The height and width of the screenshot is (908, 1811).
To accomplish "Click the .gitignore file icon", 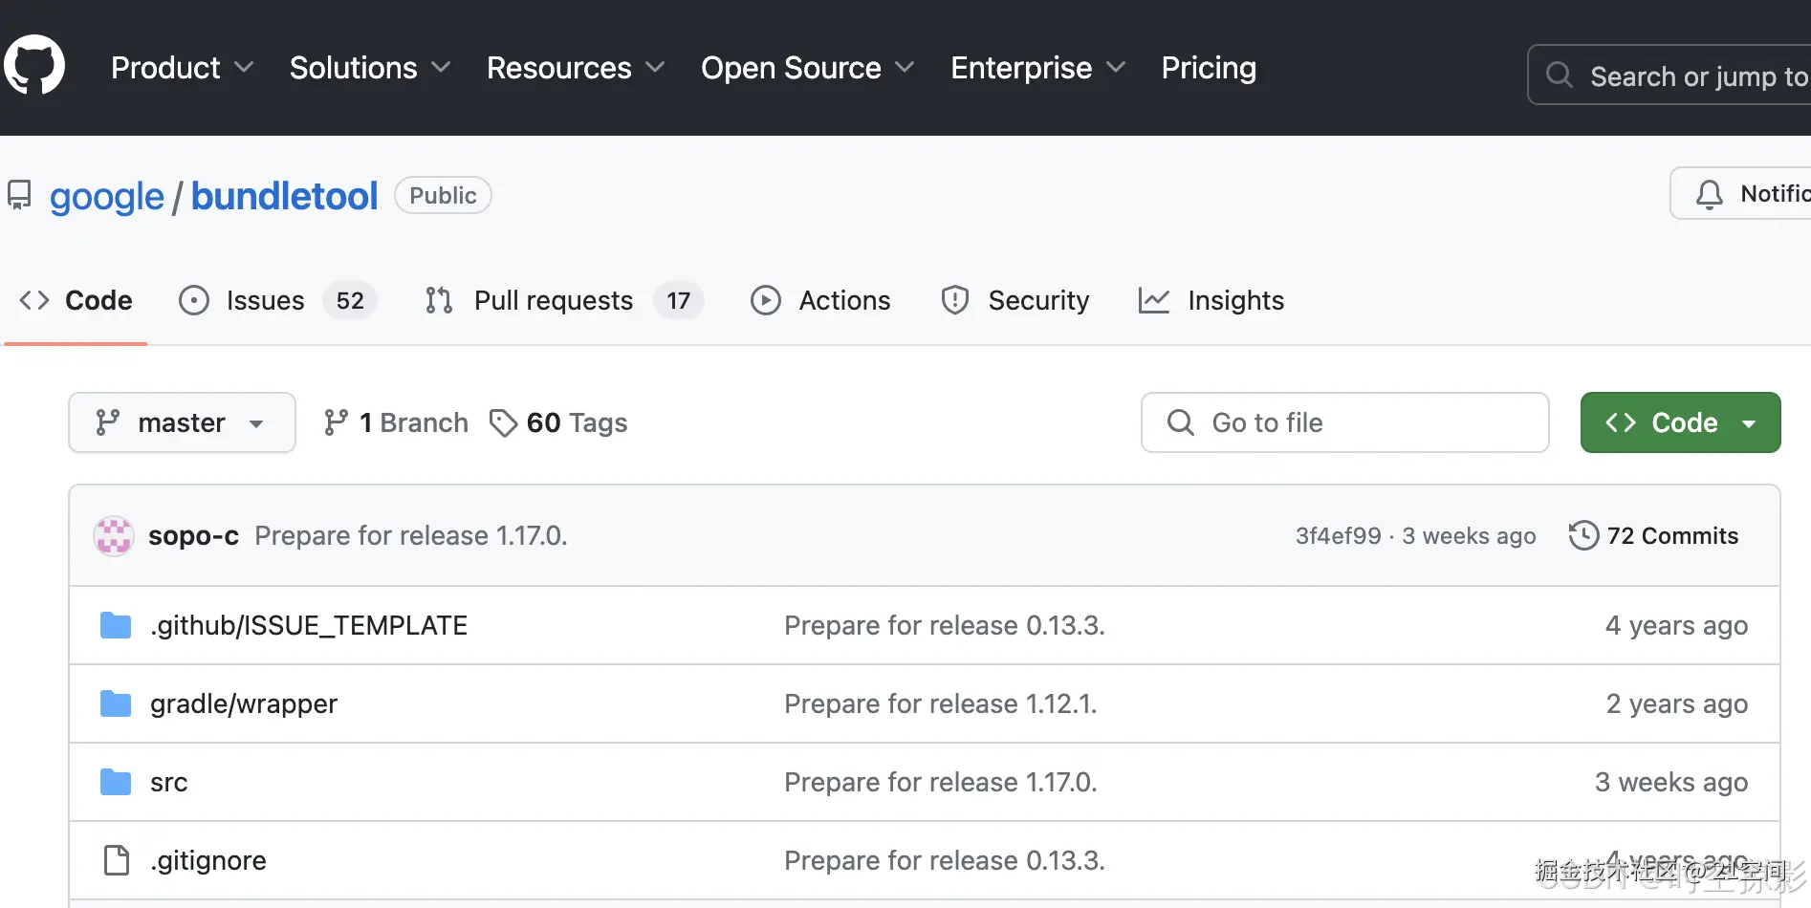I will point(117,860).
